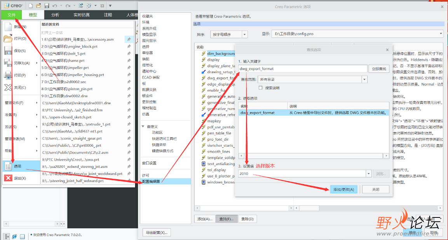Click the lightning icon beside mapkey option
The height and width of the screenshot is (240, 448).
pyautogui.click(x=204, y=121)
